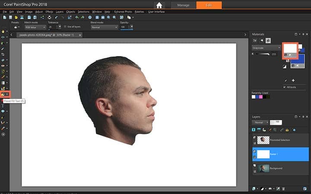
Task: Toggle the Use all layers checkbox
Action: 65,27
